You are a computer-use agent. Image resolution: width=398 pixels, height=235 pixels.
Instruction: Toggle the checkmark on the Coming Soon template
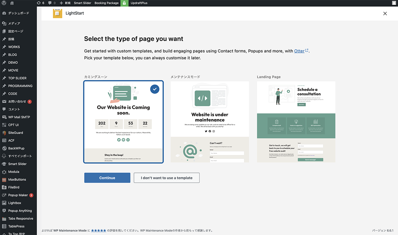coord(155,89)
